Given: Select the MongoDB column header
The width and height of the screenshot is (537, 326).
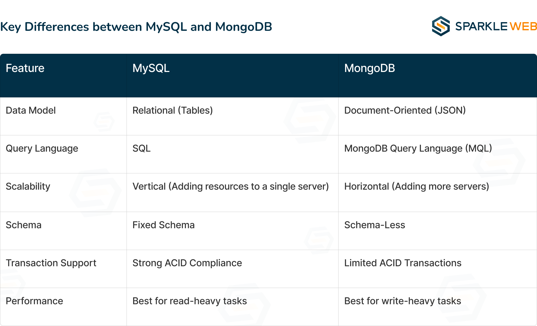Looking at the screenshot, I should click(369, 68).
